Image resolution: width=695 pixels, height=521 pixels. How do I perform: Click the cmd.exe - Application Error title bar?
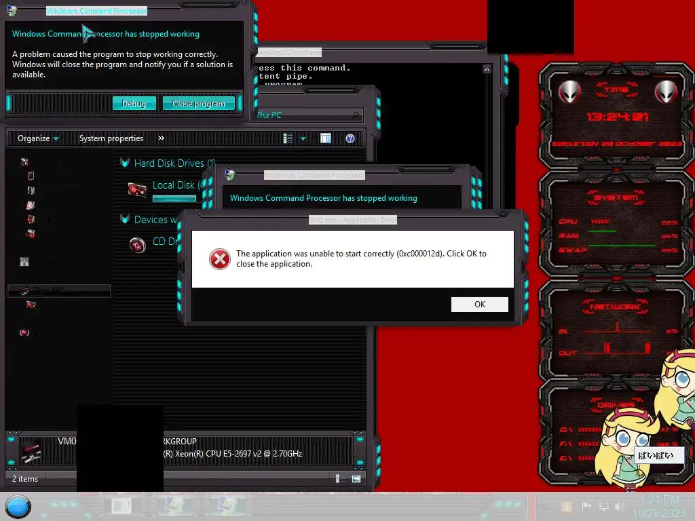click(353, 220)
